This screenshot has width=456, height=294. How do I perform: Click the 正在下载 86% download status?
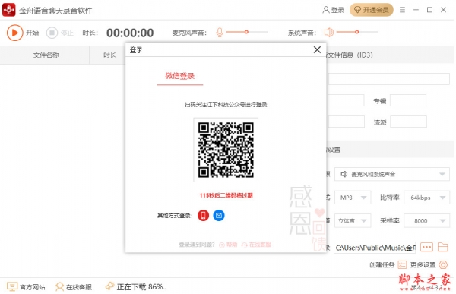[x=136, y=286]
